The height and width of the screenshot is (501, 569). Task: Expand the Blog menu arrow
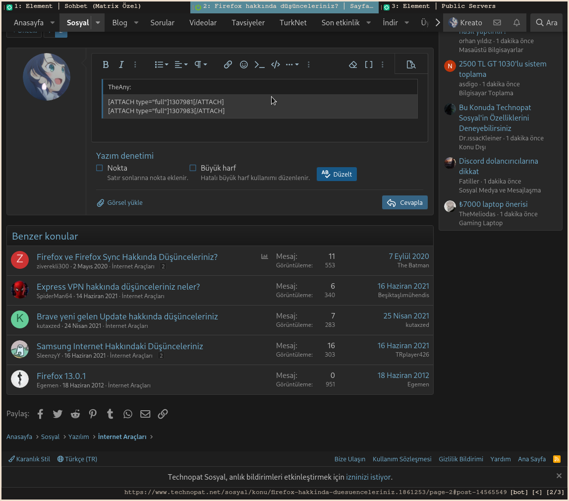(x=136, y=22)
